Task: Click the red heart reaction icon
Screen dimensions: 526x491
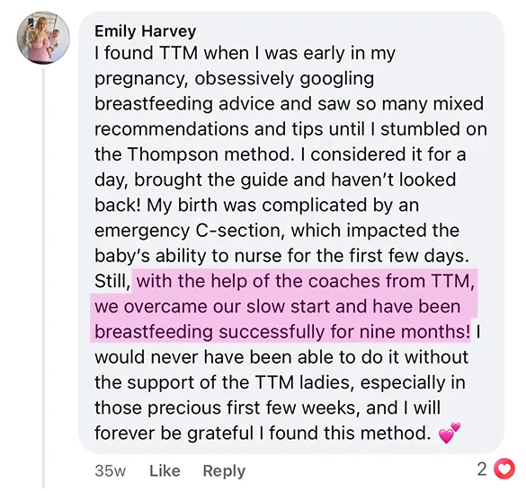Action: pos(505,469)
